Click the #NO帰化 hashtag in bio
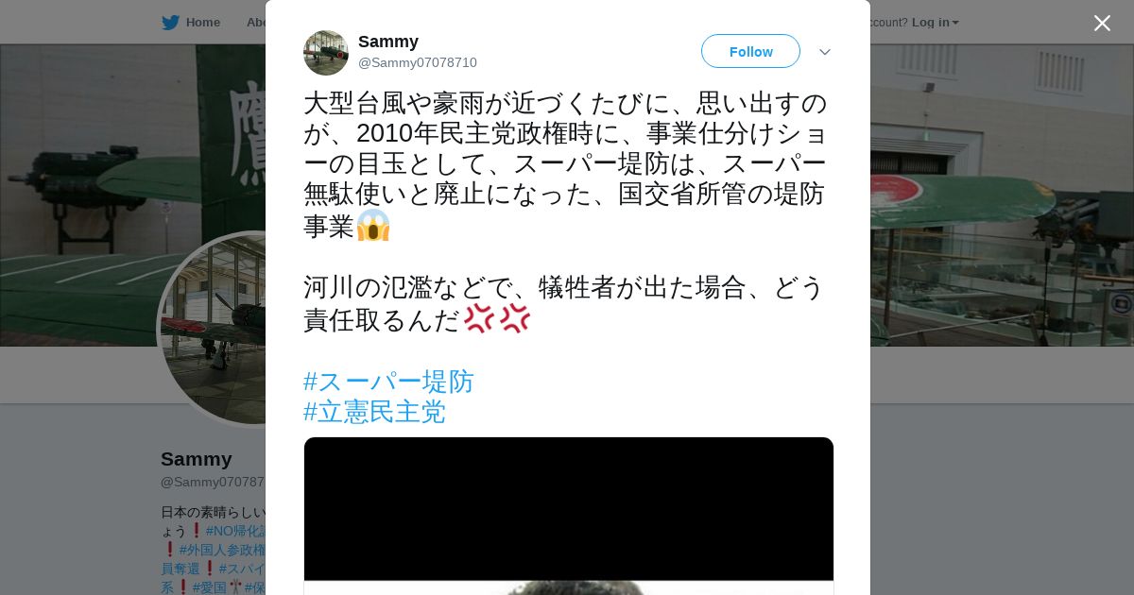This screenshot has width=1134, height=595. coord(236,531)
